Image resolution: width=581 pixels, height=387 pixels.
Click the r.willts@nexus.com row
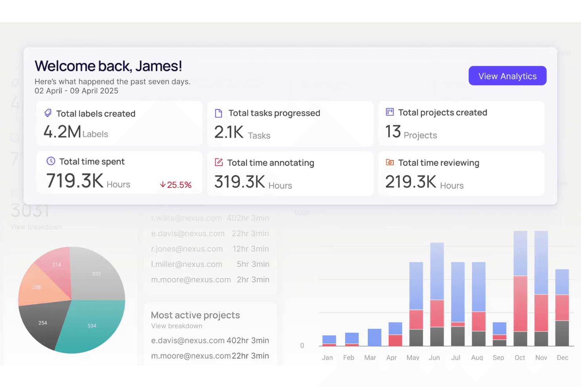pyautogui.click(x=210, y=218)
